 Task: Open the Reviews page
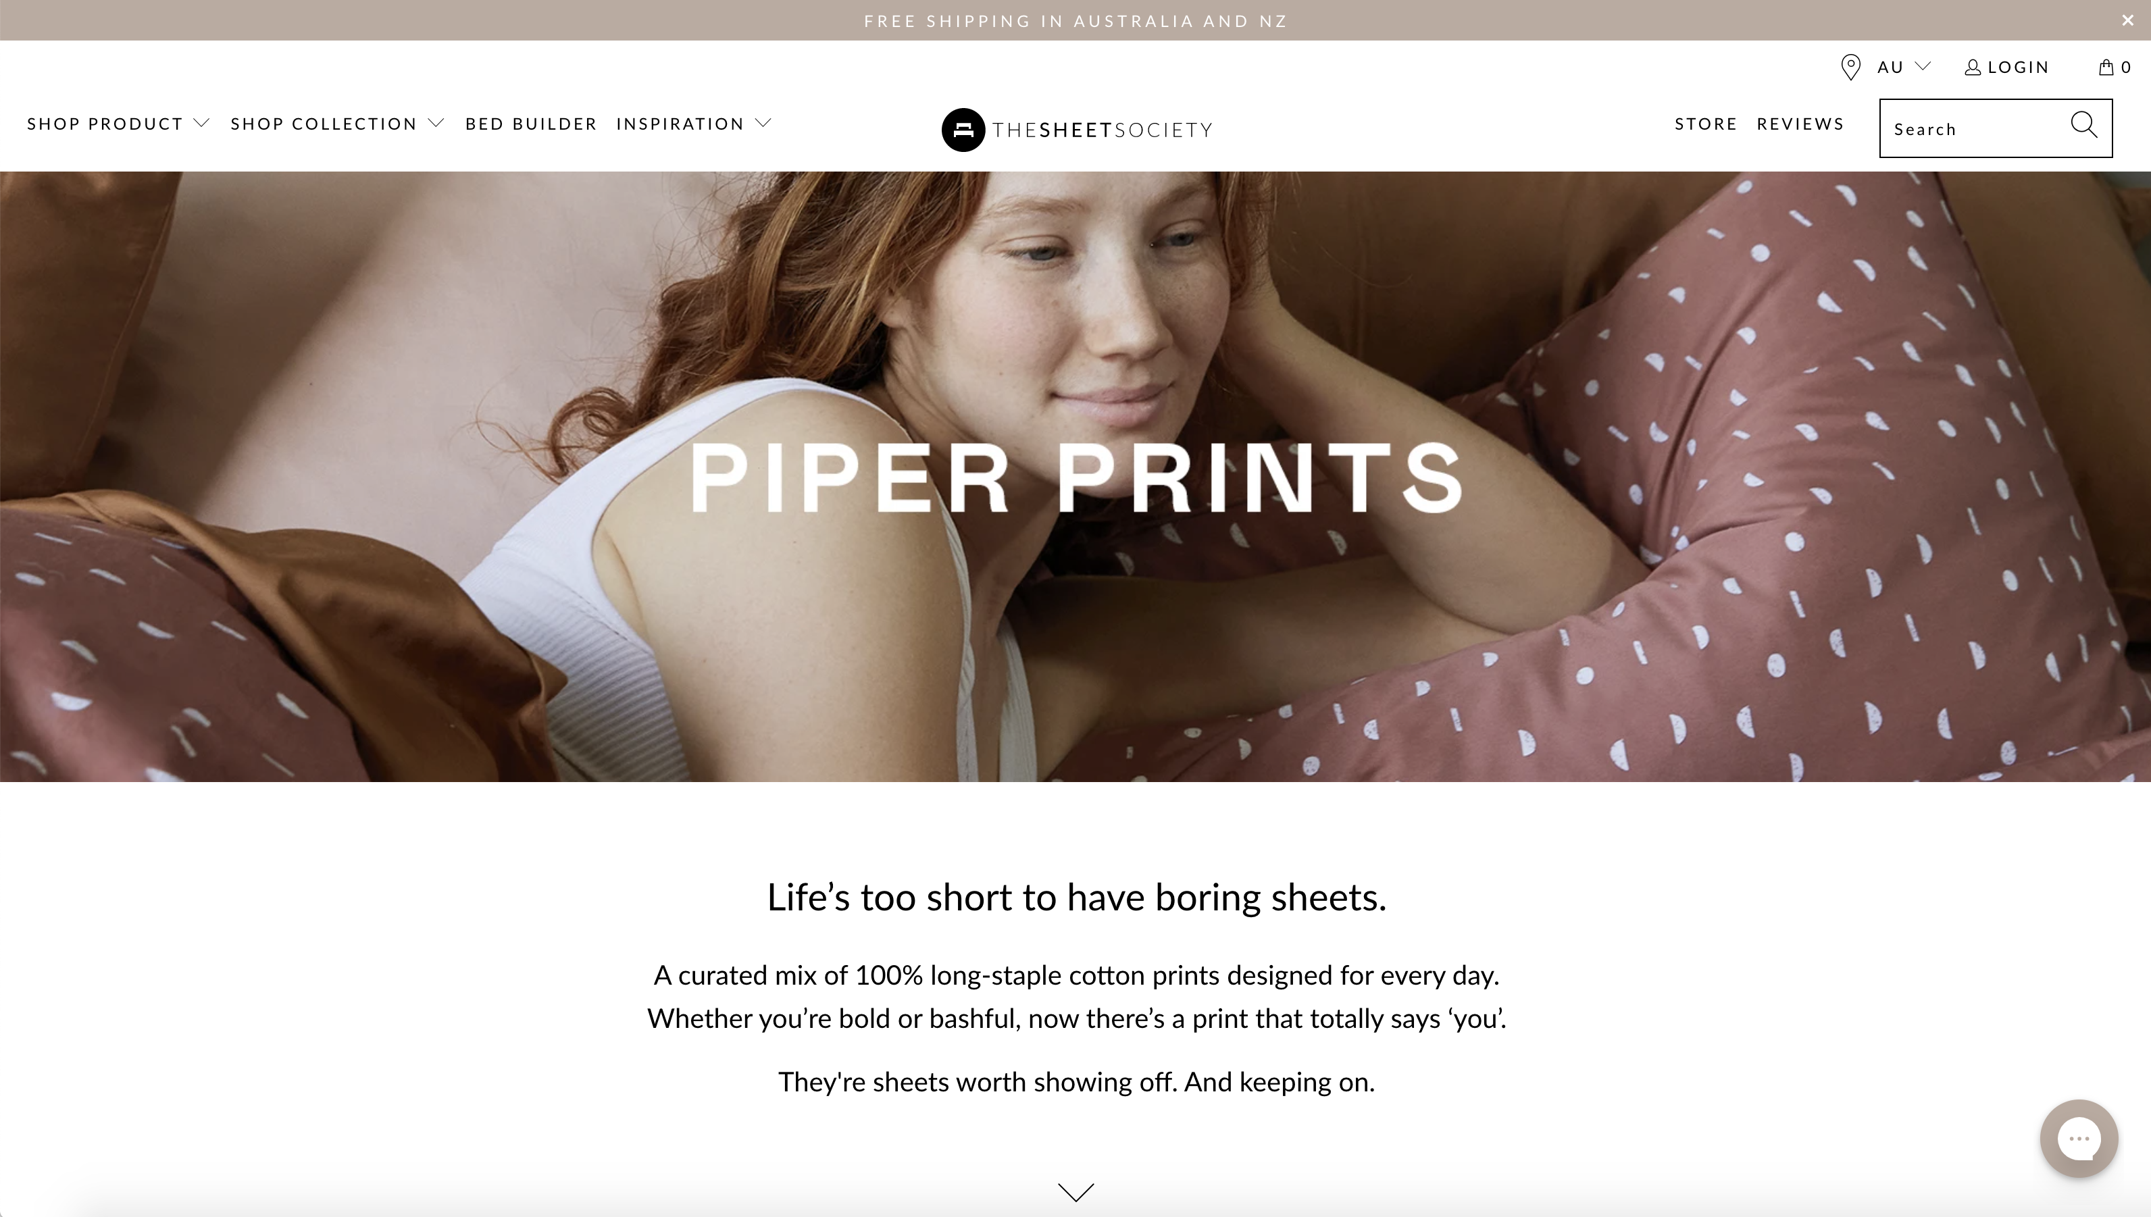[x=1800, y=124]
